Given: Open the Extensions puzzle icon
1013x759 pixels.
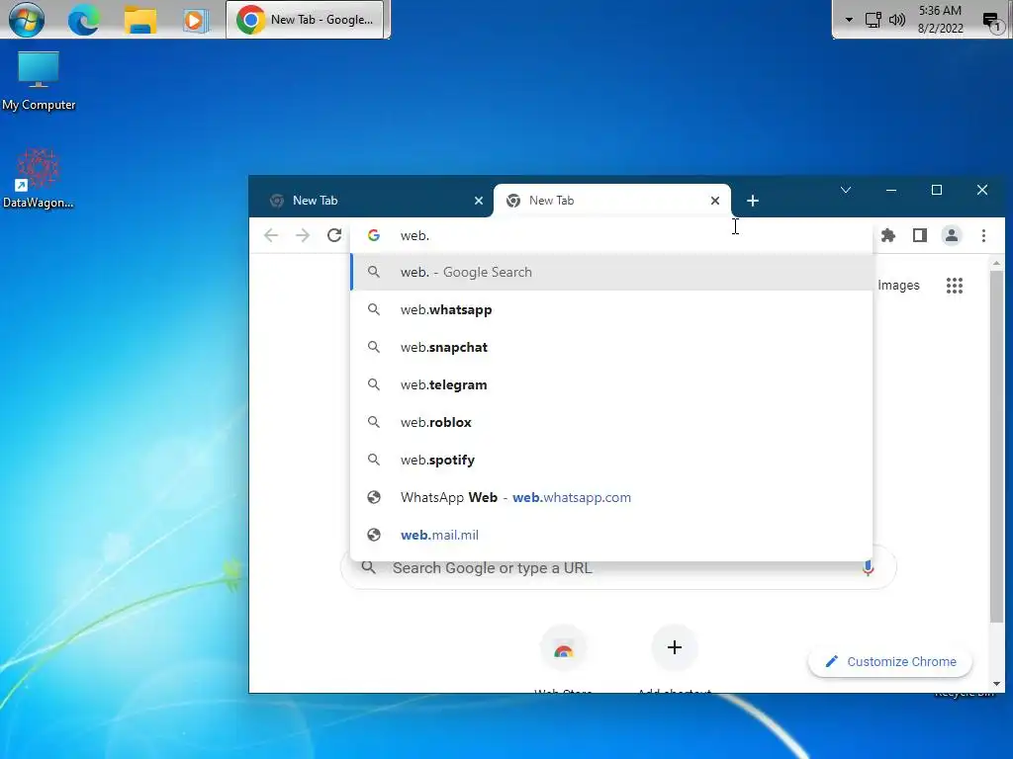Looking at the screenshot, I should (x=888, y=235).
